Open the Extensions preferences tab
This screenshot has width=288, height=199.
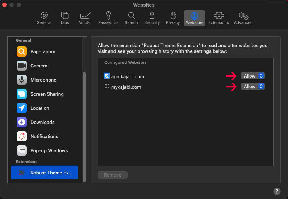click(218, 18)
